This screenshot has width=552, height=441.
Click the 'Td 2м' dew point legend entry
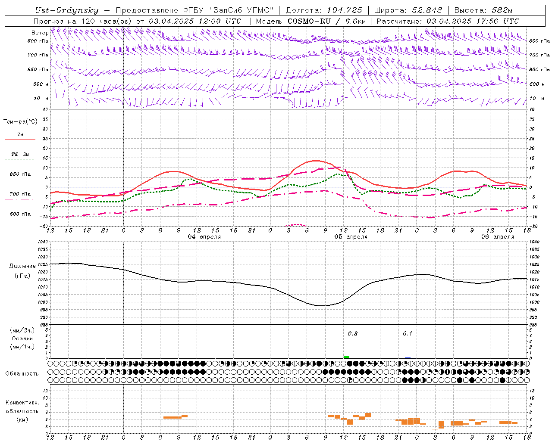tap(20, 154)
